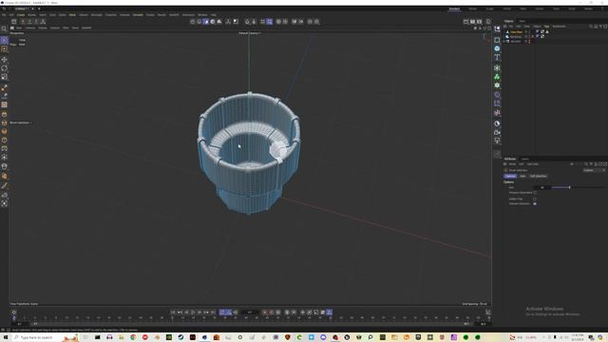The width and height of the screenshot is (608, 342).
Task: Open the Light object icon in right palette
Action: (x=497, y=141)
